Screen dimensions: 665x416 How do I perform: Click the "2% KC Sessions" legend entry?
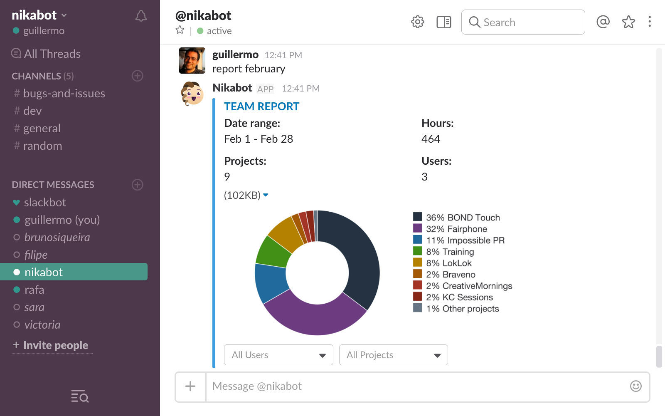[453, 297]
